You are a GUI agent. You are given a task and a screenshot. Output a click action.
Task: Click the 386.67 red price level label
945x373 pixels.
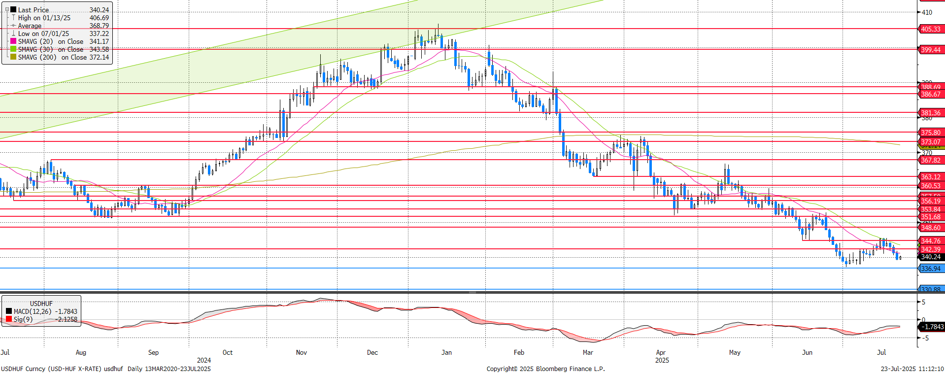(x=931, y=94)
